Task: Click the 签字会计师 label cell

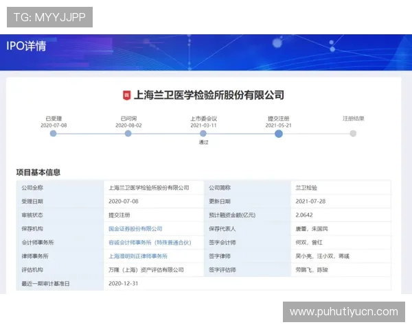Action: [x=247, y=243]
